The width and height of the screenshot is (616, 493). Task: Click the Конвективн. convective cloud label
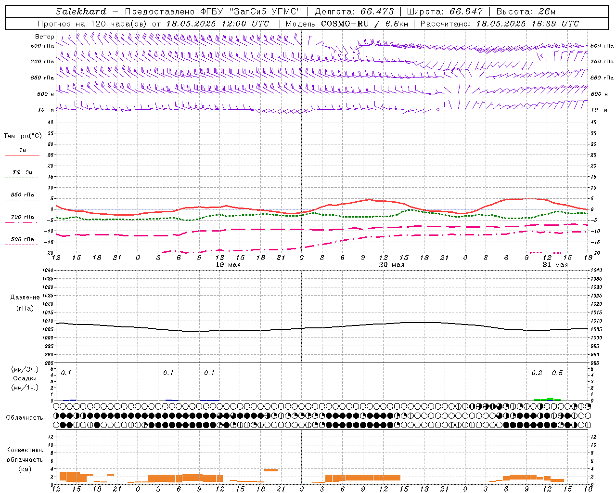tap(25, 450)
